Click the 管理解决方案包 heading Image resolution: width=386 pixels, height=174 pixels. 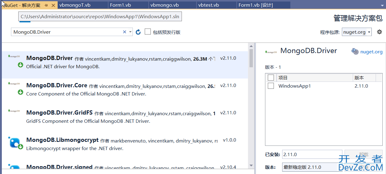(x=358, y=18)
